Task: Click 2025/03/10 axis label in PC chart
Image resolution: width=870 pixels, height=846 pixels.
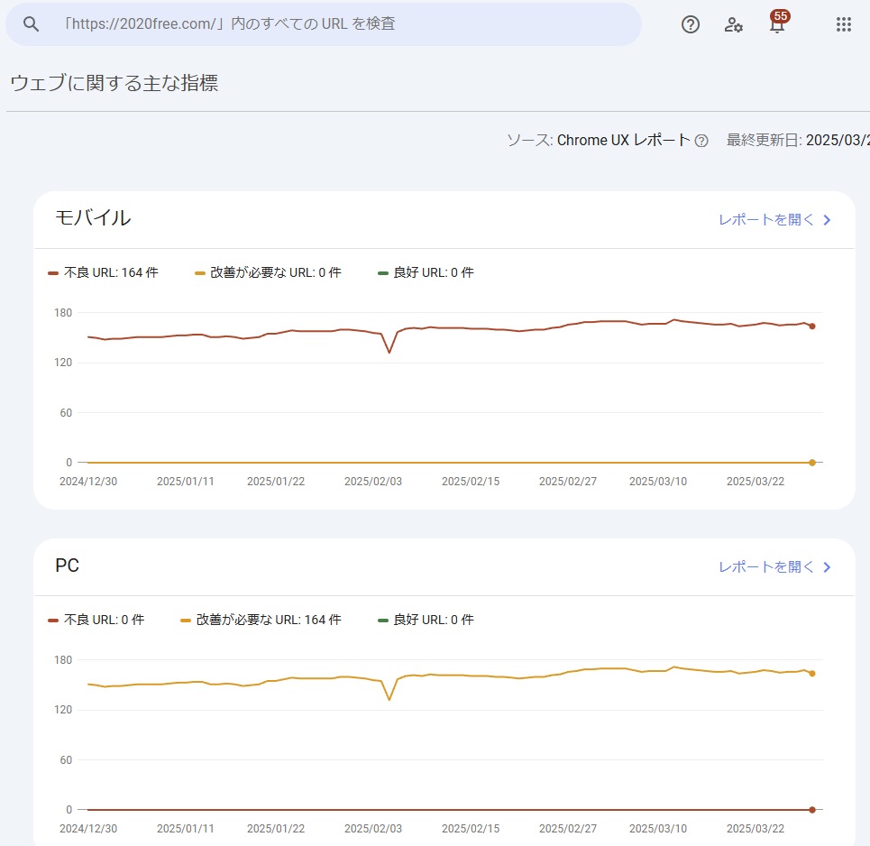Action: click(x=658, y=828)
